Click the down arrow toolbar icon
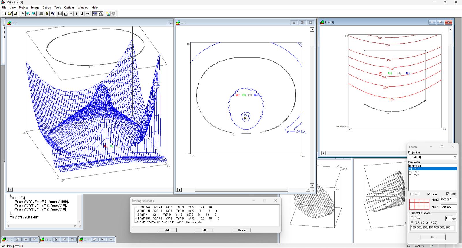462x248 pixels. (82, 14)
